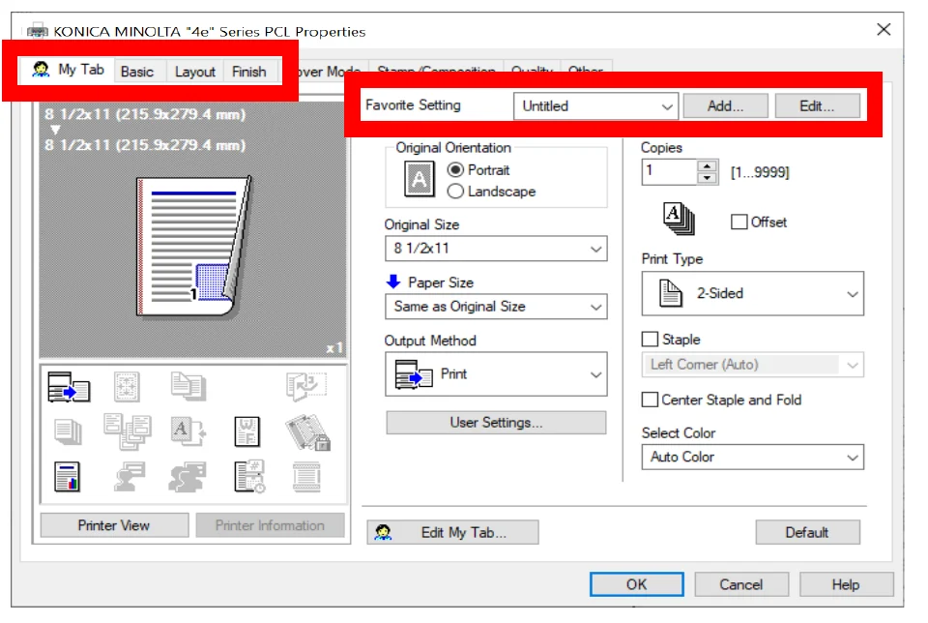Decrease copies with the down spinner arrow
Image resolution: width=928 pixels, height=623 pixels.
click(707, 178)
